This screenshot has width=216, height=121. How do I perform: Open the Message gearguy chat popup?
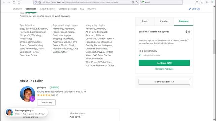click(26, 112)
